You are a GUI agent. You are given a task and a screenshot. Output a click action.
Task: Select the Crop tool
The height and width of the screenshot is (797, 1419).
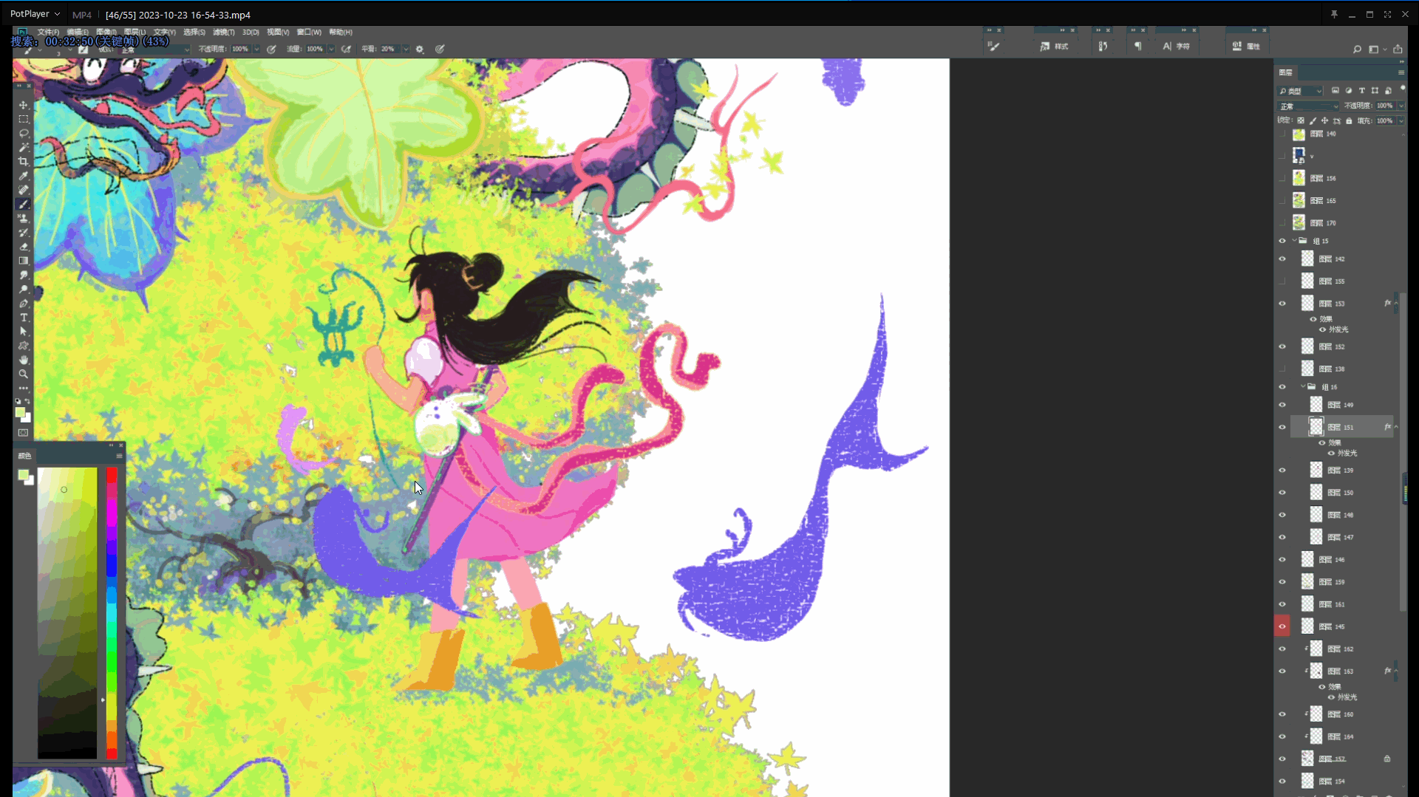coord(24,161)
